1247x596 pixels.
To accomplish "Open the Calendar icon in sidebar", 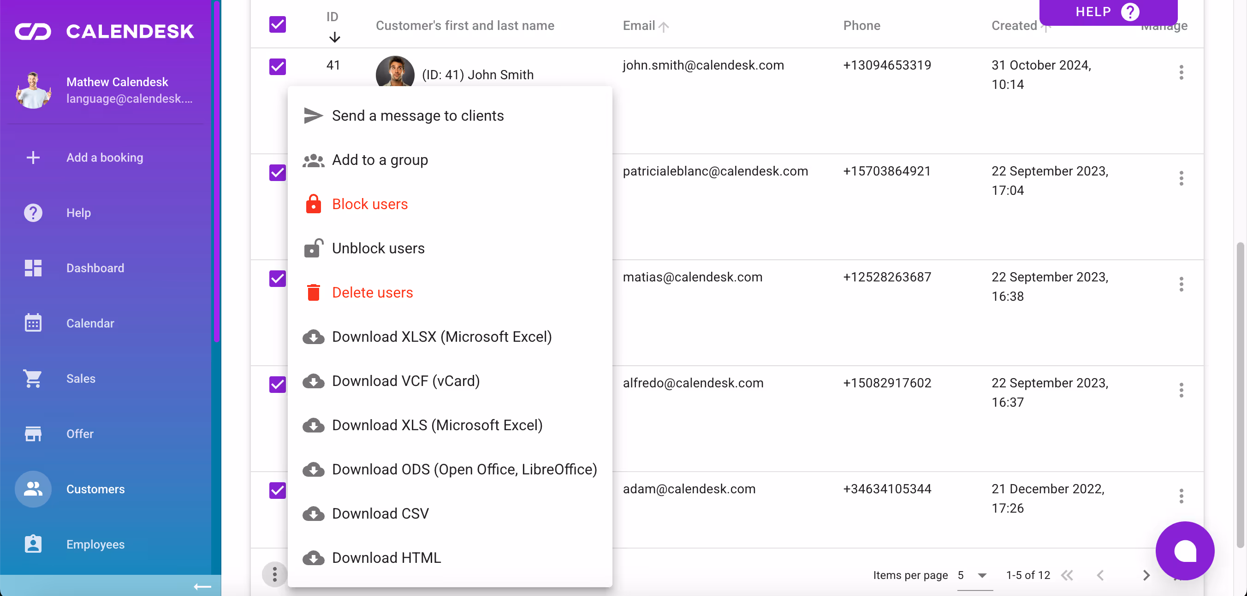I will point(32,323).
